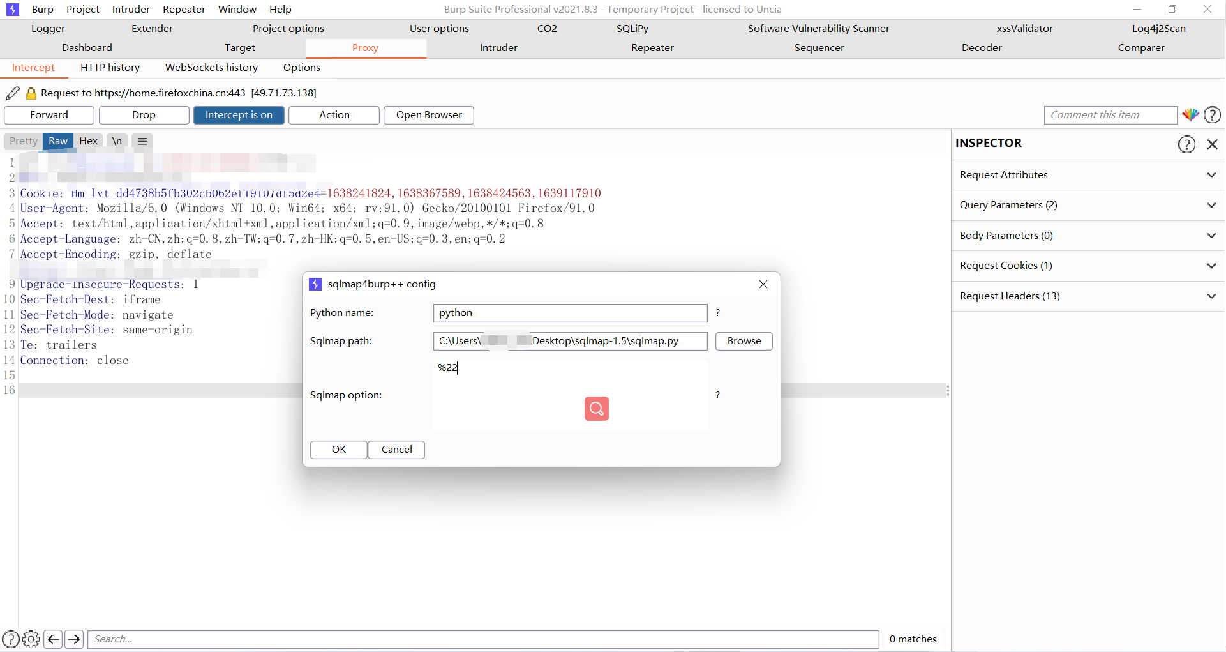Viewport: 1226px width, 652px height.
Task: Open the Help menu
Action: [x=280, y=10]
